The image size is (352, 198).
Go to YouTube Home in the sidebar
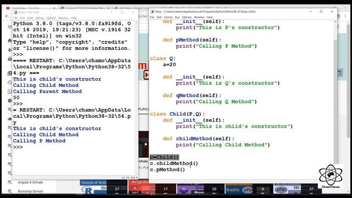click(x=10, y=41)
